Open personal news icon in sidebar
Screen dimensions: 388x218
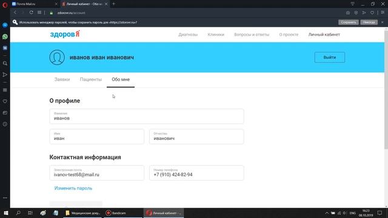coord(5,113)
